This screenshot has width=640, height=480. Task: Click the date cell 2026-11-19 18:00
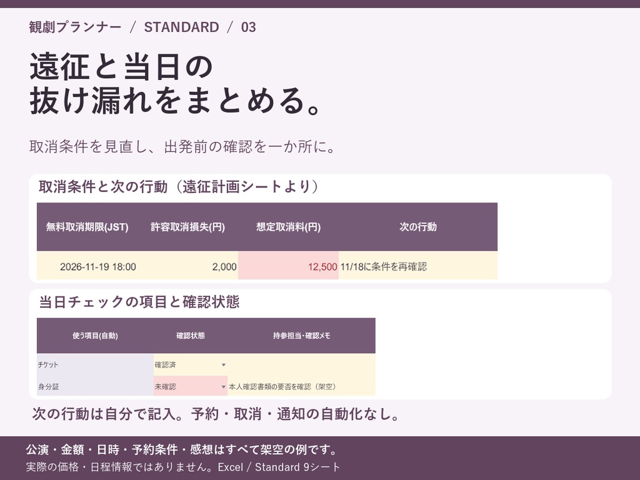tap(87, 266)
